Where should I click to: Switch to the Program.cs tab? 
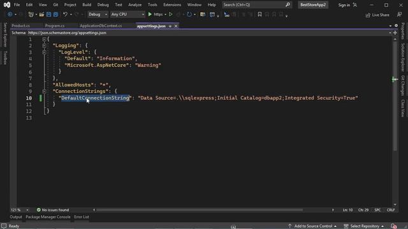pyautogui.click(x=55, y=26)
